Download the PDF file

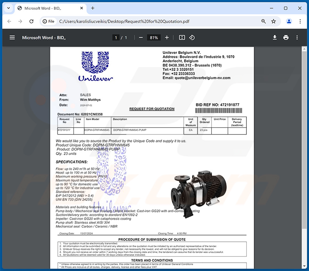(275, 38)
